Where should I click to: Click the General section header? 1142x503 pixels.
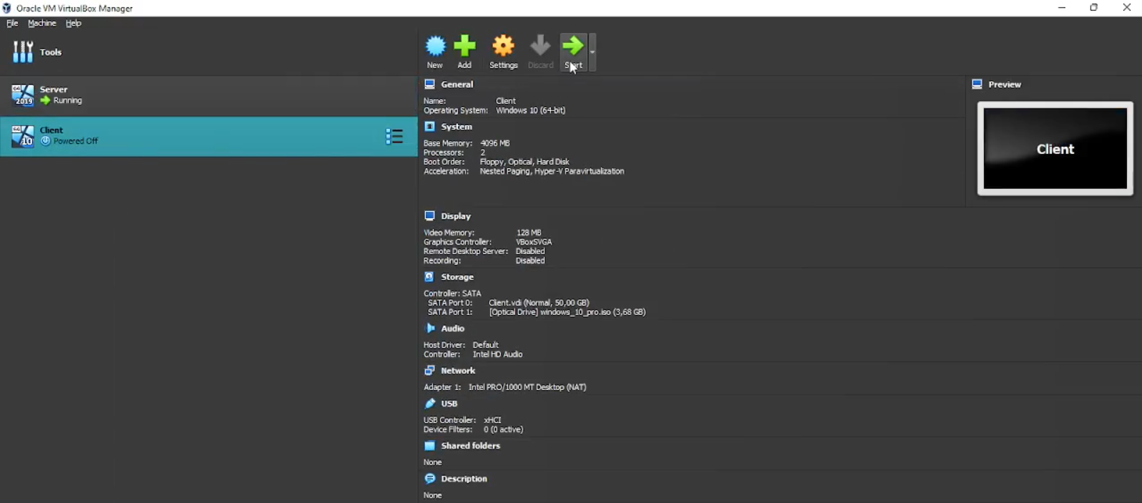(x=457, y=84)
